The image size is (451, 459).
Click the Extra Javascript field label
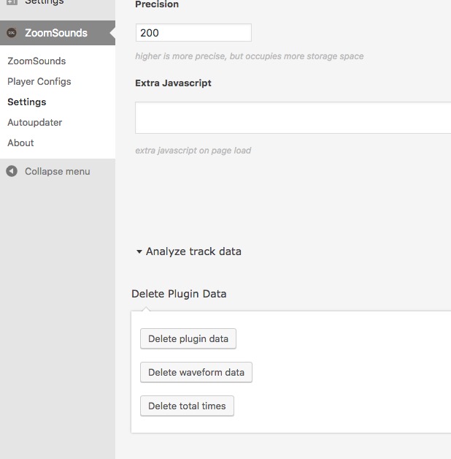173,83
